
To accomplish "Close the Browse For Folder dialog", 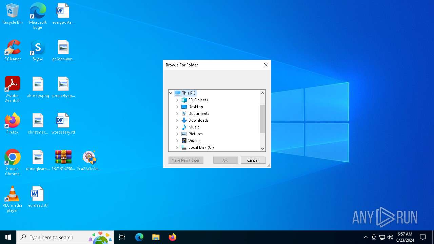I will pos(266,65).
